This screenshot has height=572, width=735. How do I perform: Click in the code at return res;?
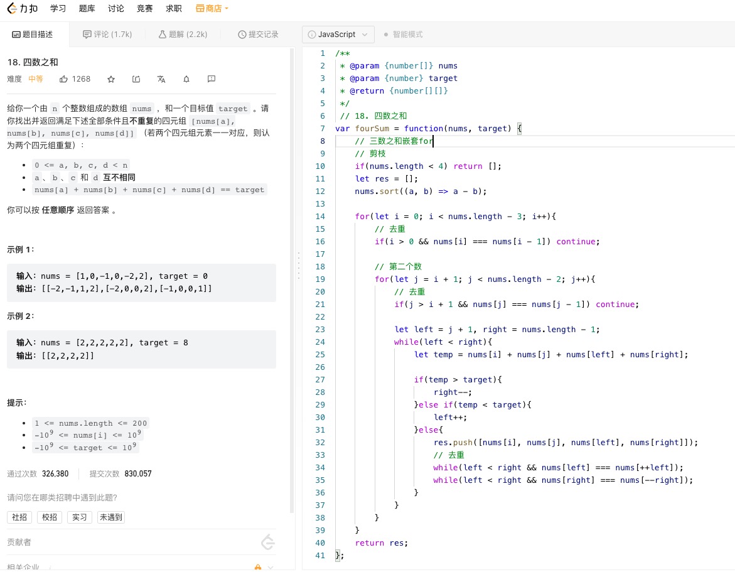click(x=381, y=542)
